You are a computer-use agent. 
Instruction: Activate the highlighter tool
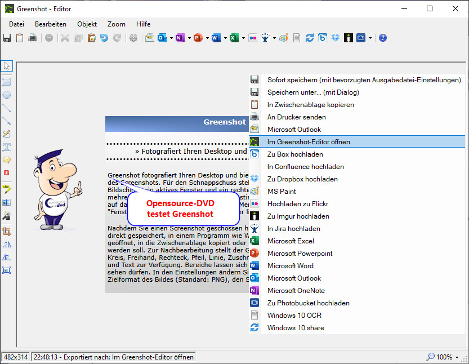7,189
